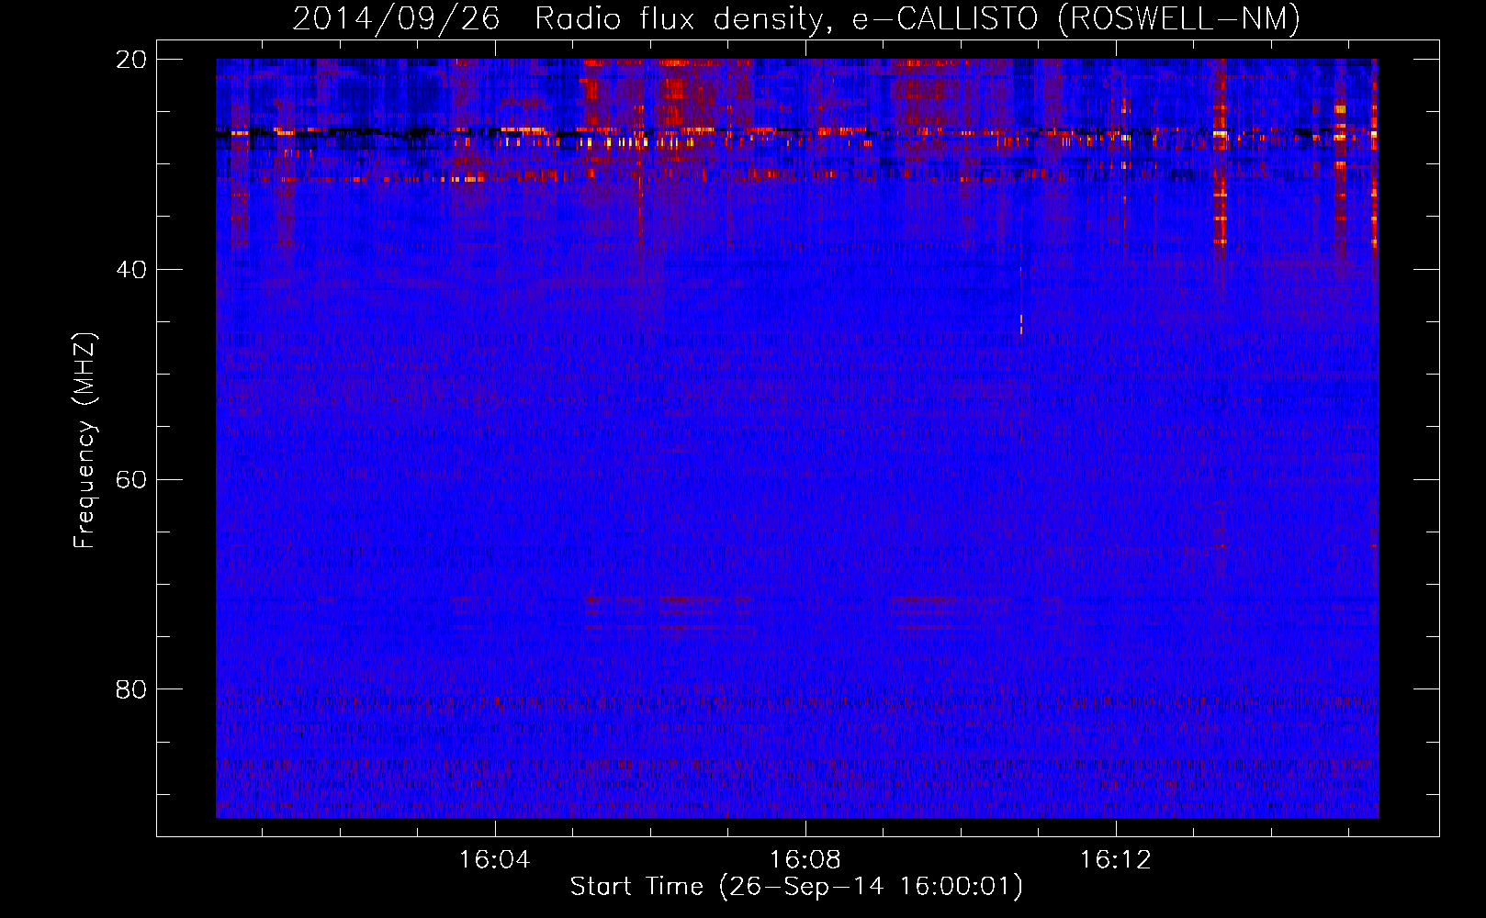Click the plot title '2014/09/26 Radio flux density'
This screenshot has width=1486, height=918.
[x=561, y=19]
